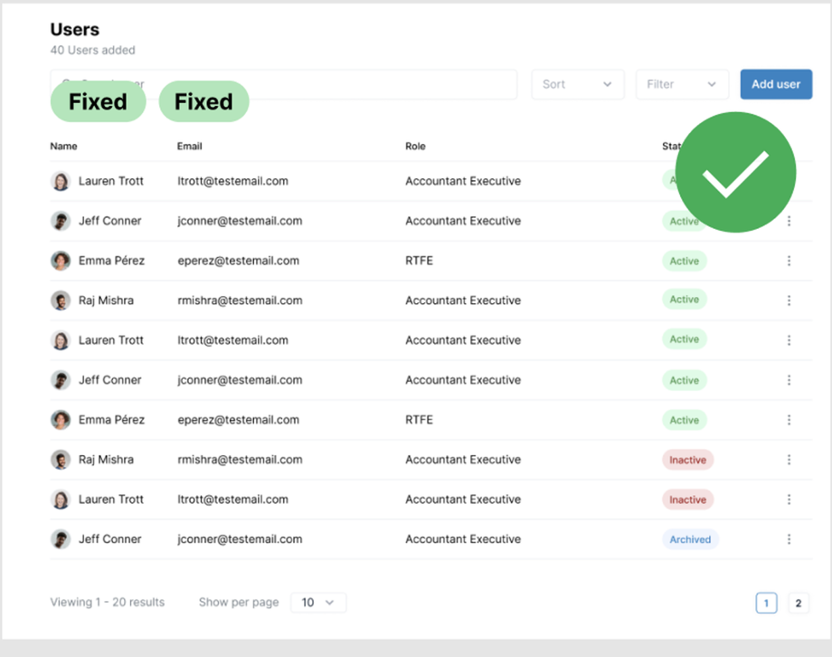Open options menu for archived Jeff Conner
The height and width of the screenshot is (657, 832).
tap(789, 539)
